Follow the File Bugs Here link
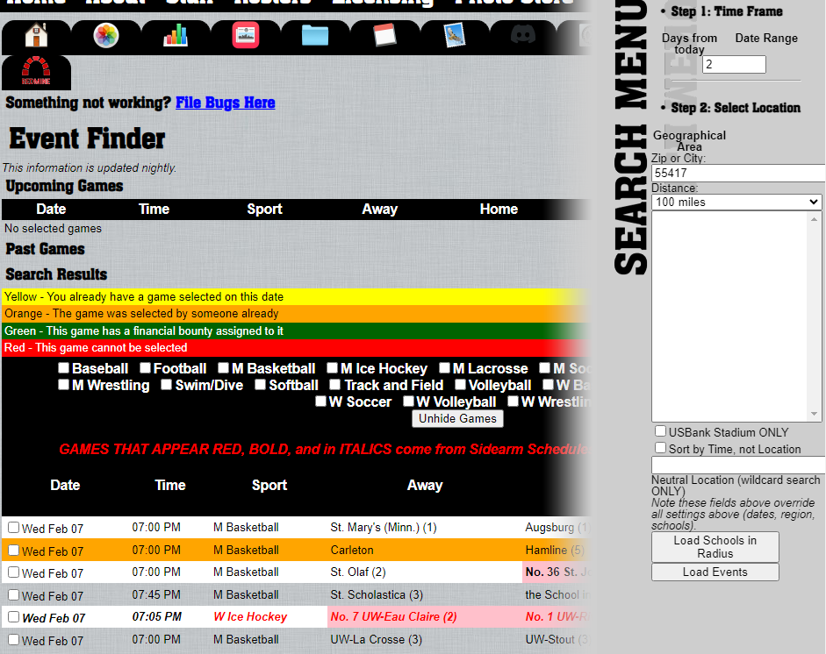The width and height of the screenshot is (826, 654). pos(225,103)
